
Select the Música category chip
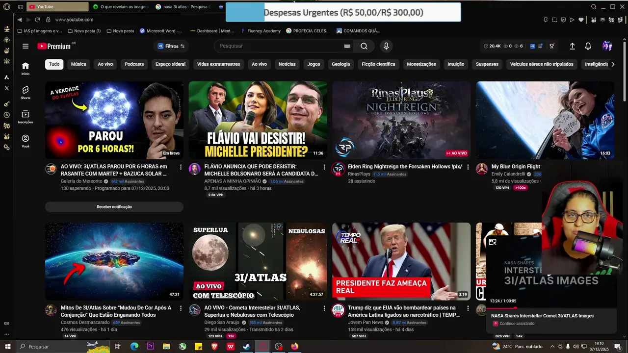click(78, 64)
